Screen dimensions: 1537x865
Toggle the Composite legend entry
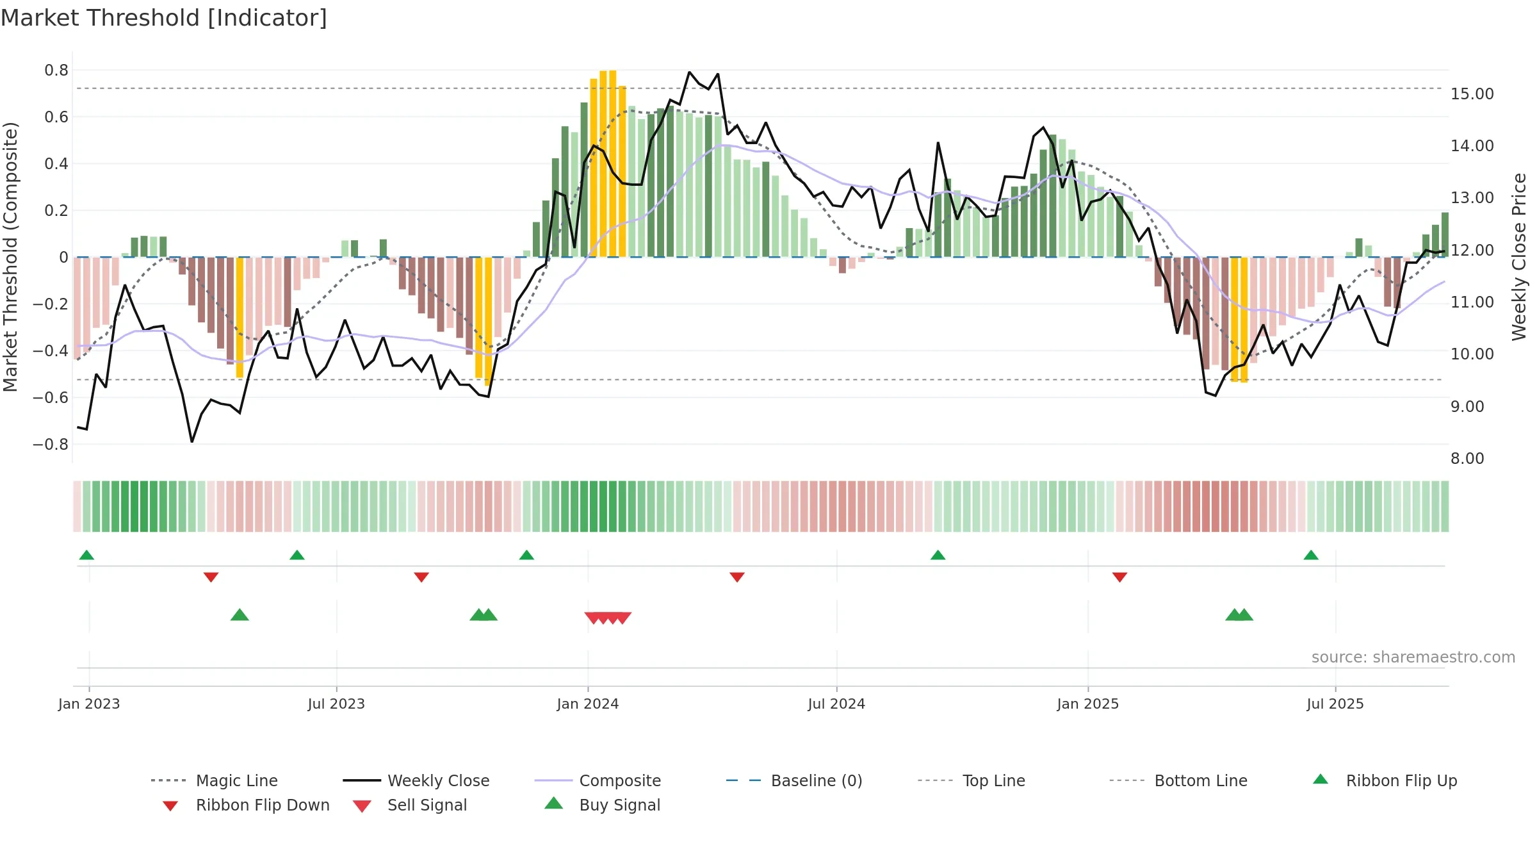[x=598, y=780]
